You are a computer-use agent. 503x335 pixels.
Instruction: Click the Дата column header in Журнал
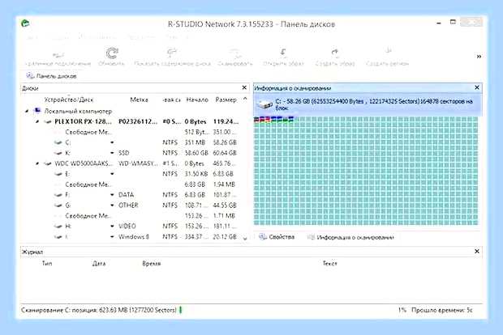click(99, 263)
